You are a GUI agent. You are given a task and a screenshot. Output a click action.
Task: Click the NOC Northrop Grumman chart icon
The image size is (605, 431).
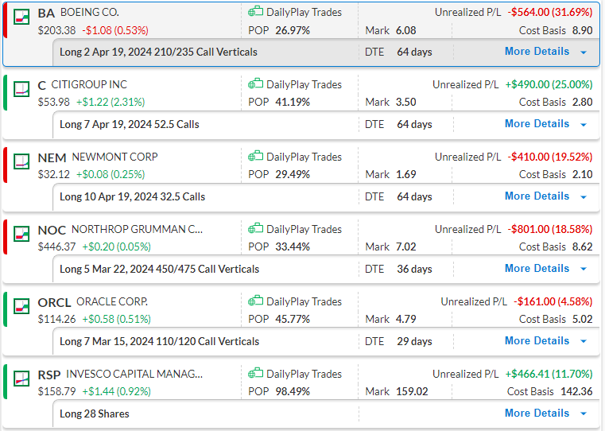pyautogui.click(x=21, y=234)
